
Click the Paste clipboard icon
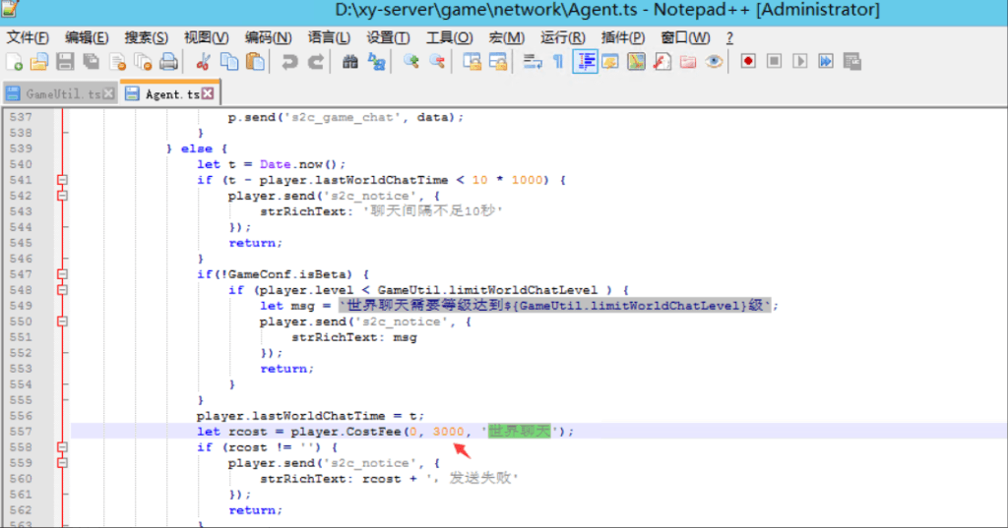pos(255,62)
